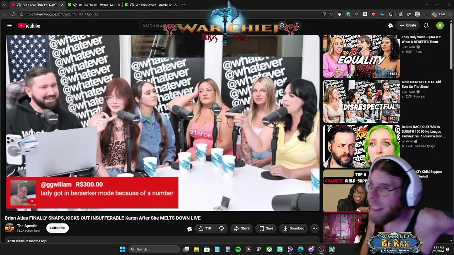Open The Apostle channel name link
This screenshot has width=454, height=255.
(x=27, y=226)
